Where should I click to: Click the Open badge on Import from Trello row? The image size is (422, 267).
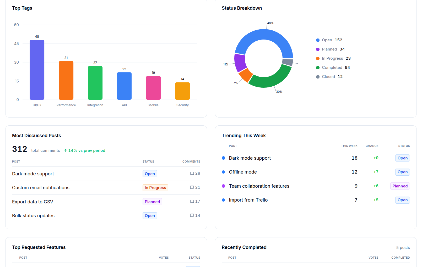[x=403, y=200]
